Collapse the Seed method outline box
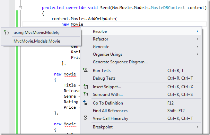Image resolution: width=210 pixels, height=135 pixels. click(x=20, y=8)
